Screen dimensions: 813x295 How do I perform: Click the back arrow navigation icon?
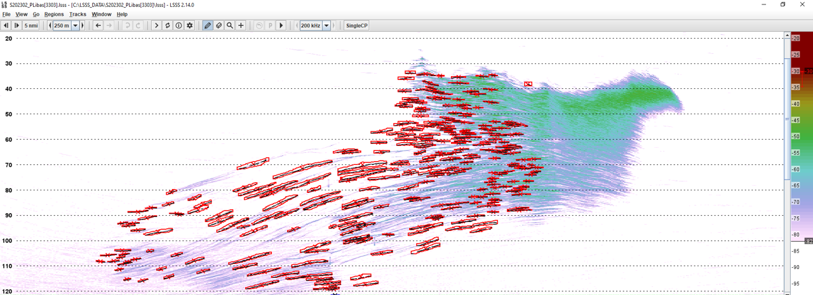pyautogui.click(x=98, y=25)
